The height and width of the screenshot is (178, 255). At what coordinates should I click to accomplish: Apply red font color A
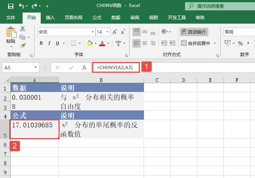click(102, 43)
